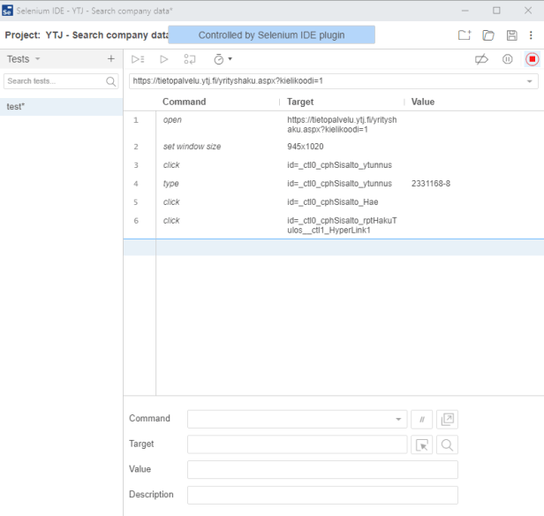Toggle the Disable breakpoints icon
This screenshot has height=516, width=544.
tap(481, 59)
